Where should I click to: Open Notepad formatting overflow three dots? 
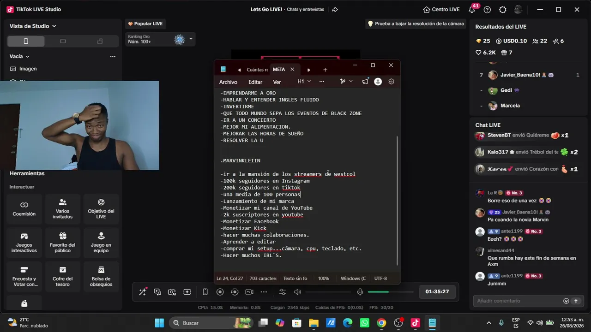pyautogui.click(x=322, y=81)
